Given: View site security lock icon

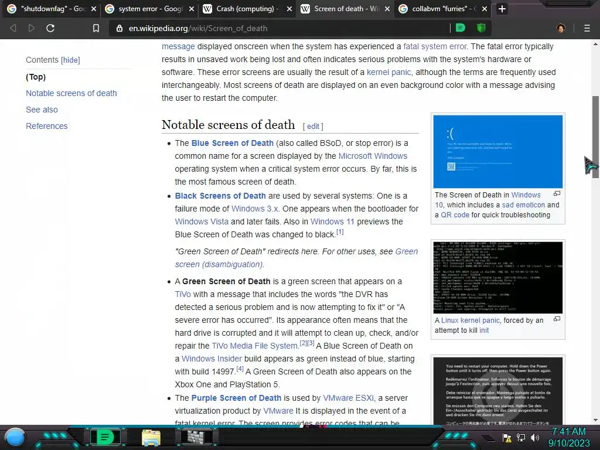Looking at the screenshot, I should pyautogui.click(x=120, y=28).
